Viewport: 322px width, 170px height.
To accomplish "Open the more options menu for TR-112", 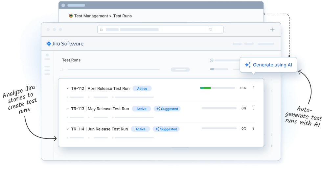I will point(253,88).
